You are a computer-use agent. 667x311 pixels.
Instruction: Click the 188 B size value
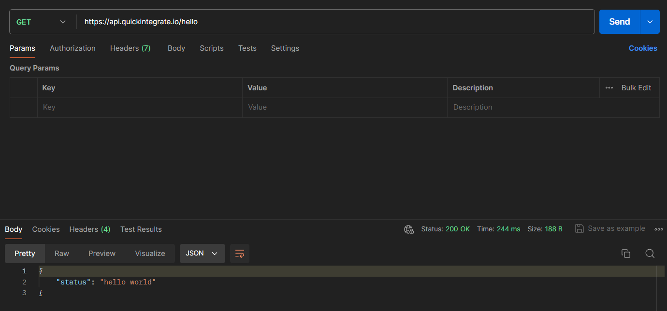(x=554, y=229)
